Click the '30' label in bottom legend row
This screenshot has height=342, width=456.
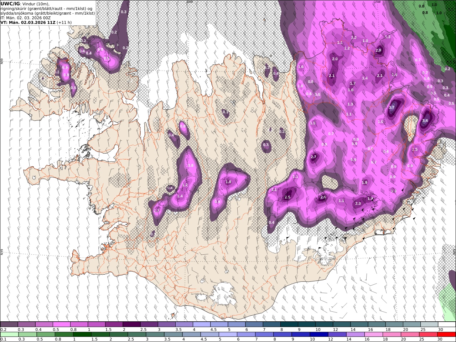coord(440,339)
